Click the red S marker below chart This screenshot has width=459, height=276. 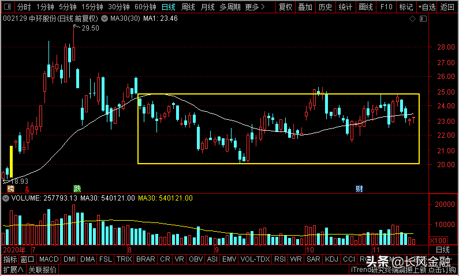point(26,189)
